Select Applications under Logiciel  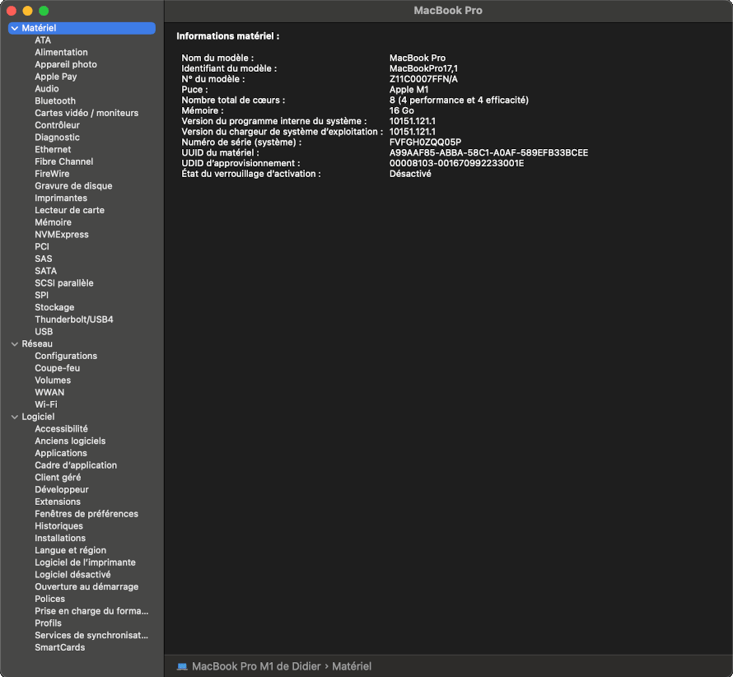pyautogui.click(x=61, y=453)
